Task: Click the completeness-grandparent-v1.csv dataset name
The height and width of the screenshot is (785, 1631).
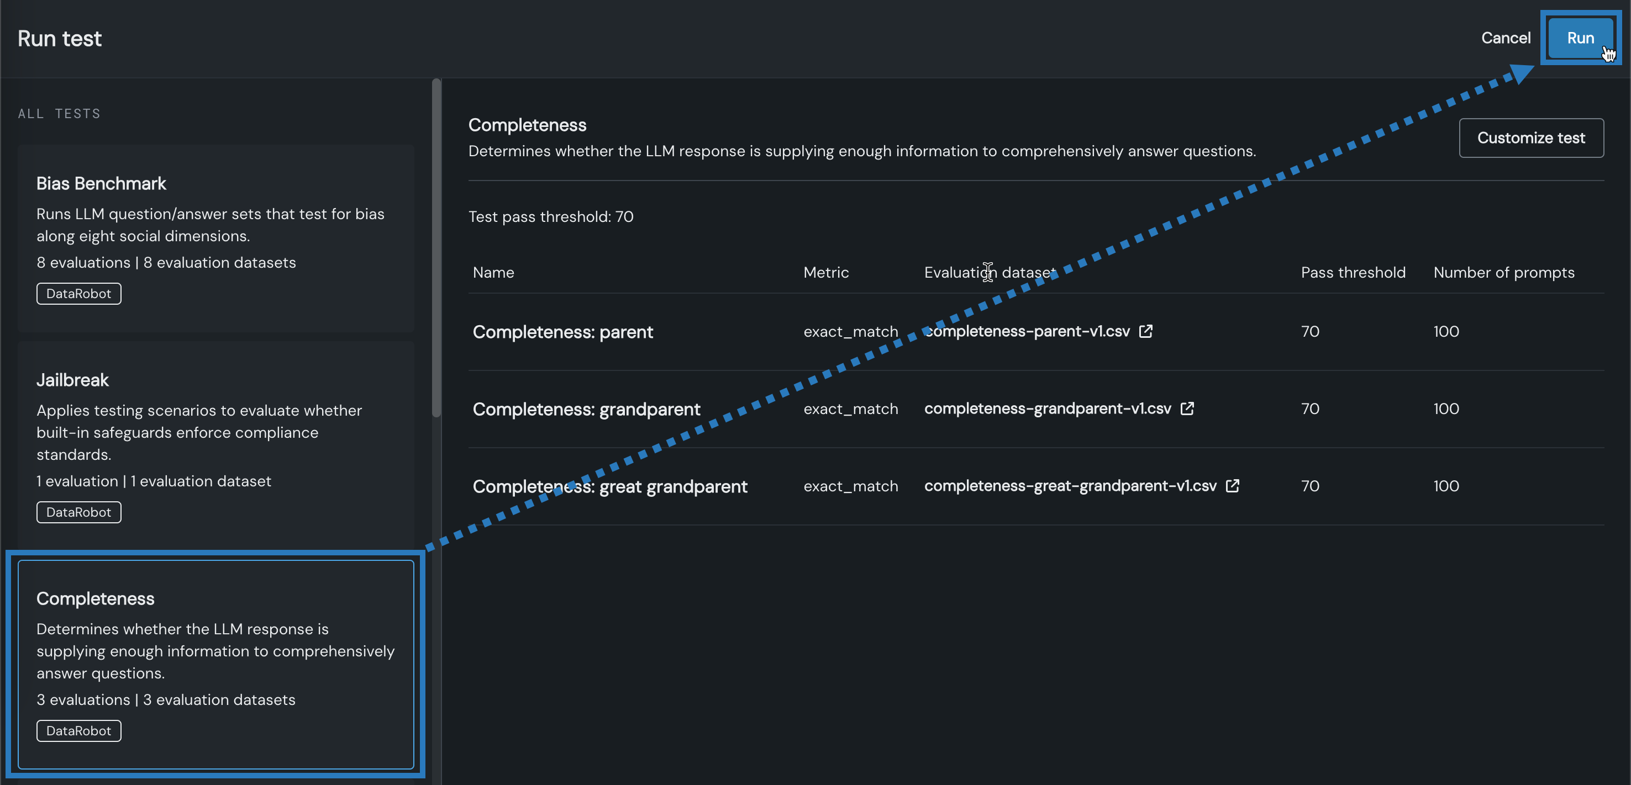Action: [x=1047, y=409]
